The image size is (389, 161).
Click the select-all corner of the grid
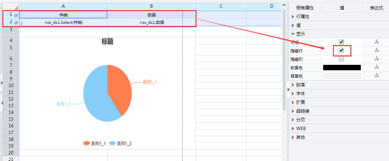pyautogui.click(x=9, y=6)
